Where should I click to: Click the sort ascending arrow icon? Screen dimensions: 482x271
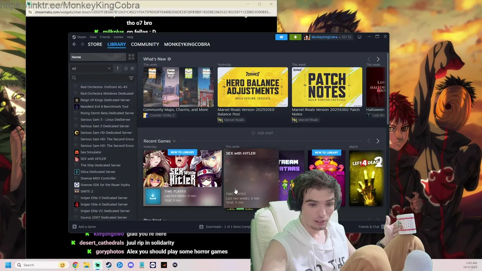pos(117,69)
